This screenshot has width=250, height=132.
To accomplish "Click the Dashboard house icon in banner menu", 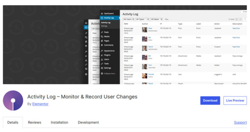I will tap(102, 14).
